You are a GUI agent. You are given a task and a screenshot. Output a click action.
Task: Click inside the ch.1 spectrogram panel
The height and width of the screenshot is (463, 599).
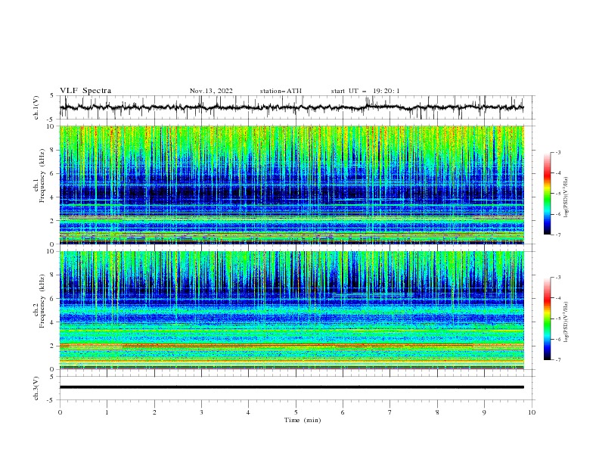(x=292, y=185)
